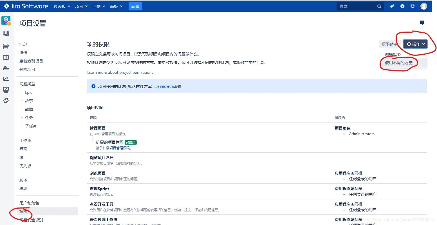Open the Jira administration settings gear

413,6
